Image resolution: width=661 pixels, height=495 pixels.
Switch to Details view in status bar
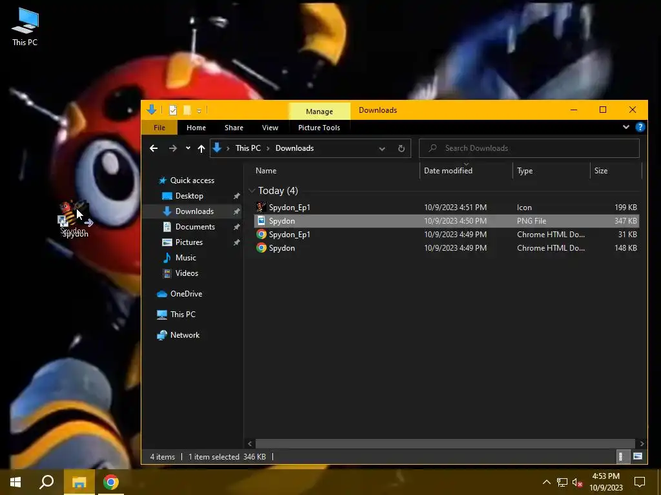click(620, 457)
